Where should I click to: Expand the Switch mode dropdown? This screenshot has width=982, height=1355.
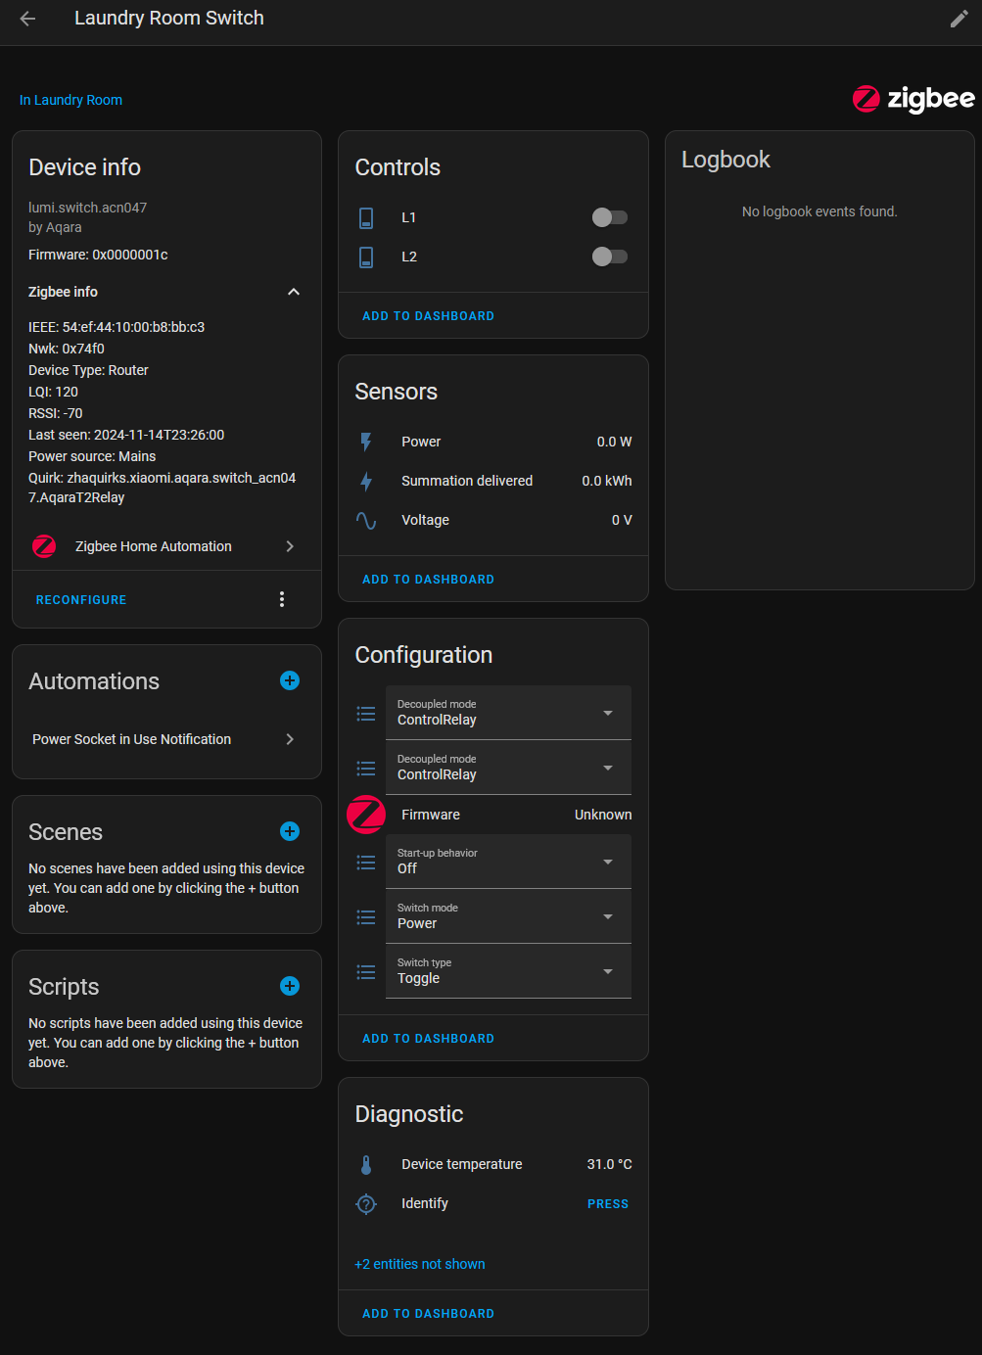point(508,916)
